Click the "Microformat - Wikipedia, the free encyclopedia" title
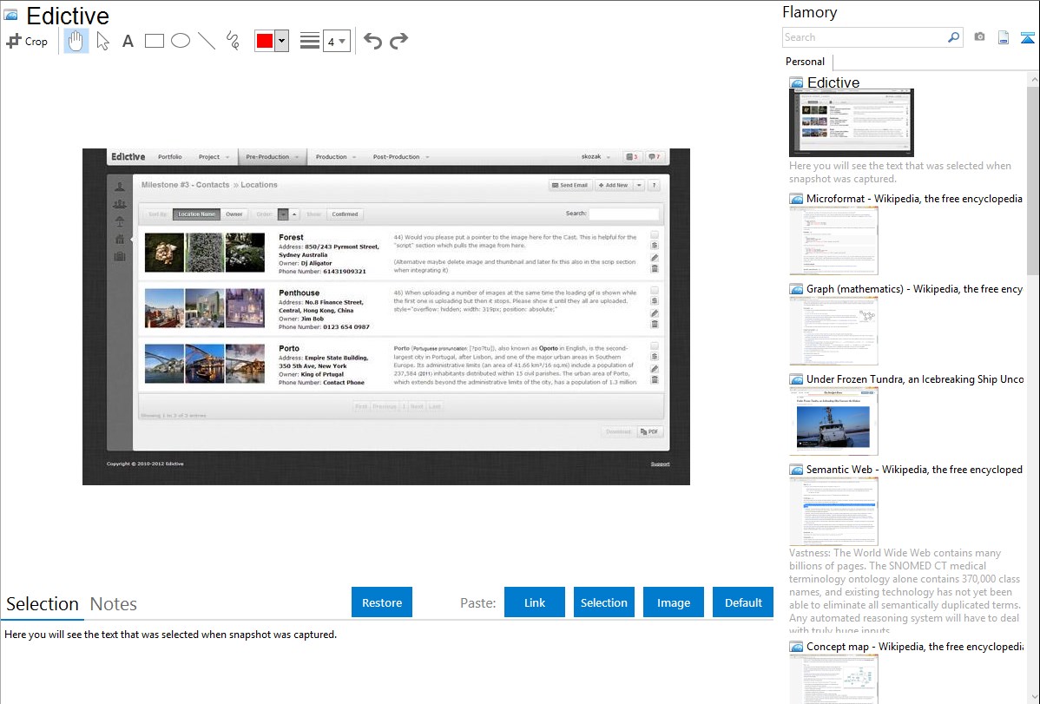 click(914, 199)
